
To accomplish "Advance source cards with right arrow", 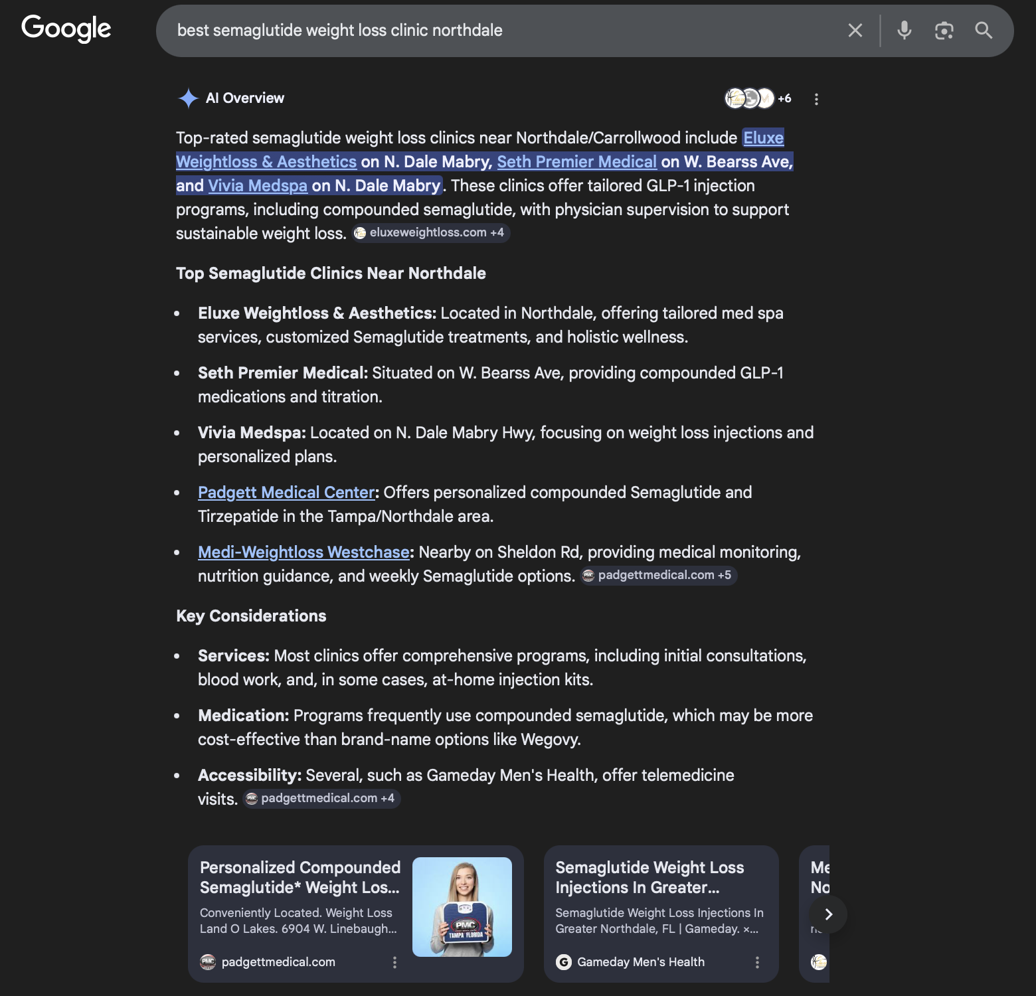I will [828, 914].
